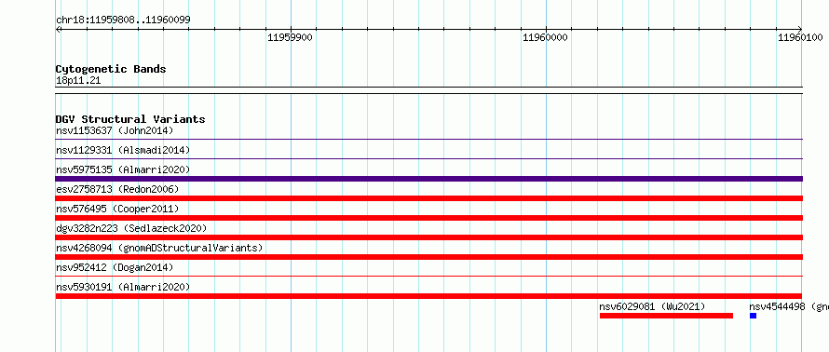Select the nsv5930191 red variant bar

(x=428, y=296)
